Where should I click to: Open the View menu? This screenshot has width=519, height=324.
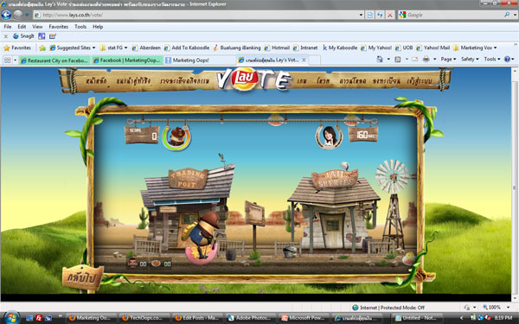click(x=37, y=27)
